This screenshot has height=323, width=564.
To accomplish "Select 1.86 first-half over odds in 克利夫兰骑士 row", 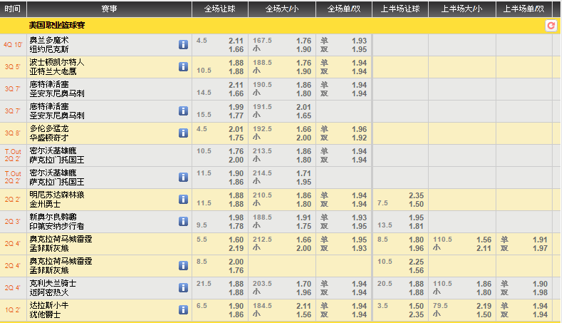I will pyautogui.click(x=484, y=284).
